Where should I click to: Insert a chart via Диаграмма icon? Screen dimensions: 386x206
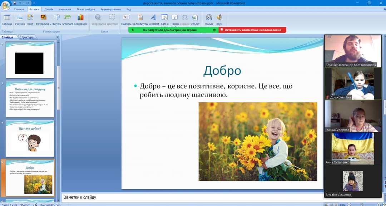(x=80, y=20)
